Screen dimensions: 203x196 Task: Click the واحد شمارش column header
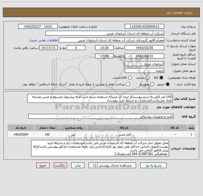coord(73,128)
